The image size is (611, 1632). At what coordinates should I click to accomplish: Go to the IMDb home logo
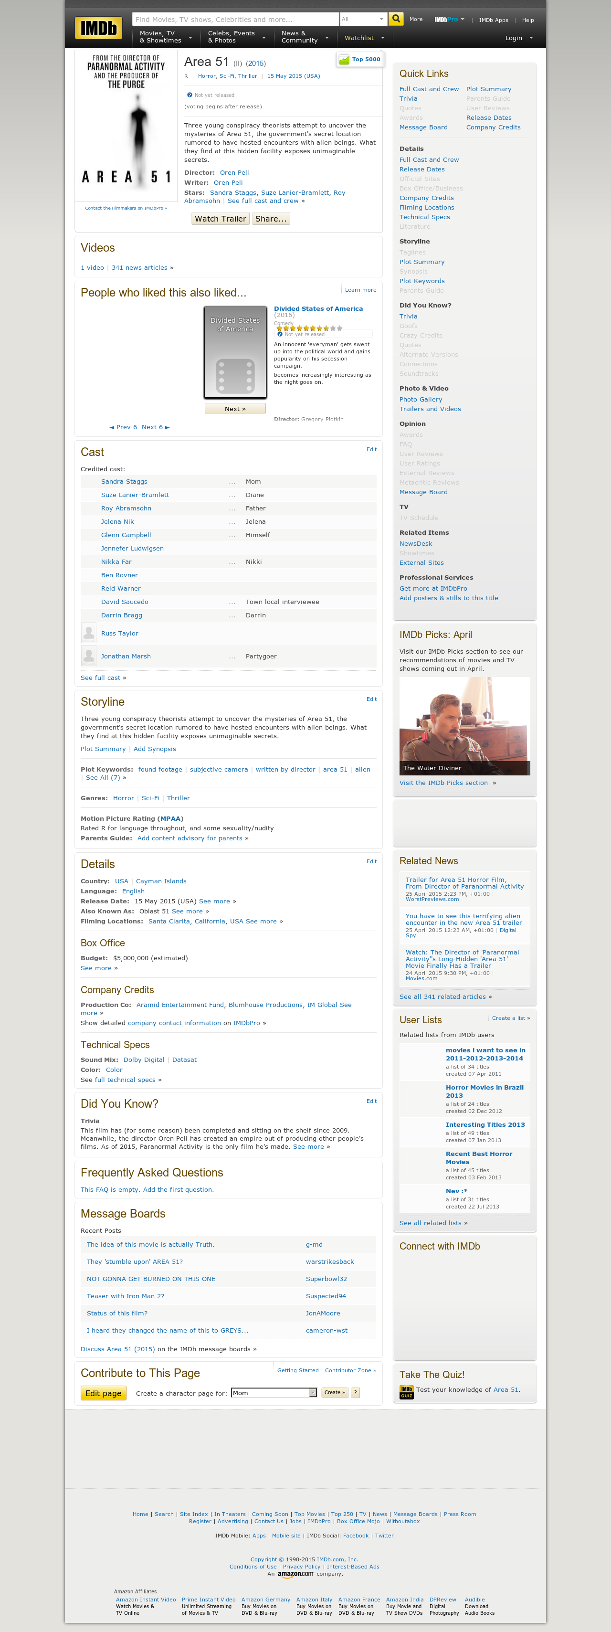pyautogui.click(x=98, y=28)
